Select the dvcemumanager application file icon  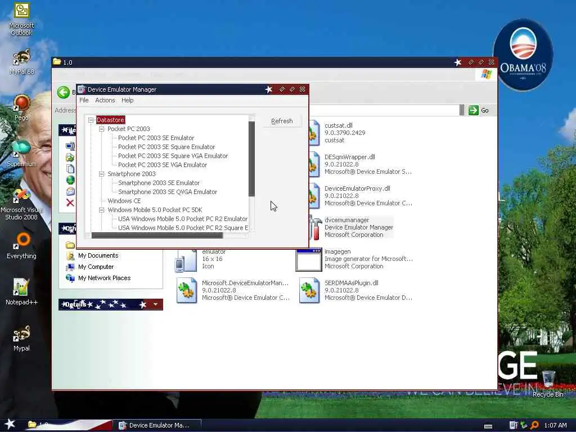314,228
